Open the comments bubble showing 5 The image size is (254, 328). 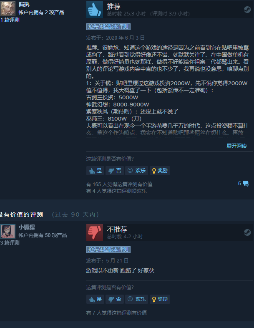pos(244,184)
